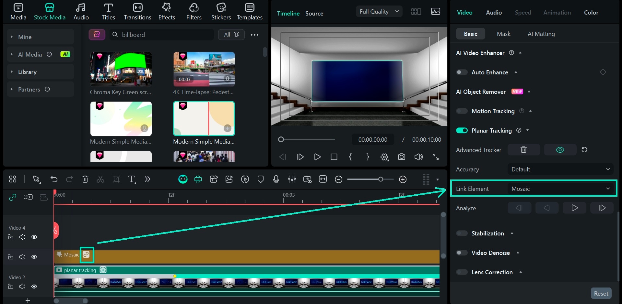Screen dimensions: 622x304
Task: Toggle Motion Tracking switch
Action: (x=462, y=111)
